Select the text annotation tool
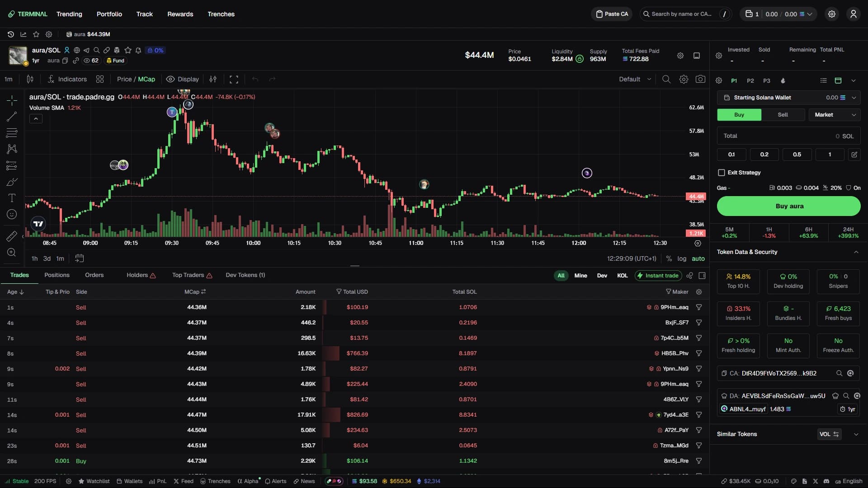Image resolution: width=868 pixels, height=488 pixels. (12, 198)
